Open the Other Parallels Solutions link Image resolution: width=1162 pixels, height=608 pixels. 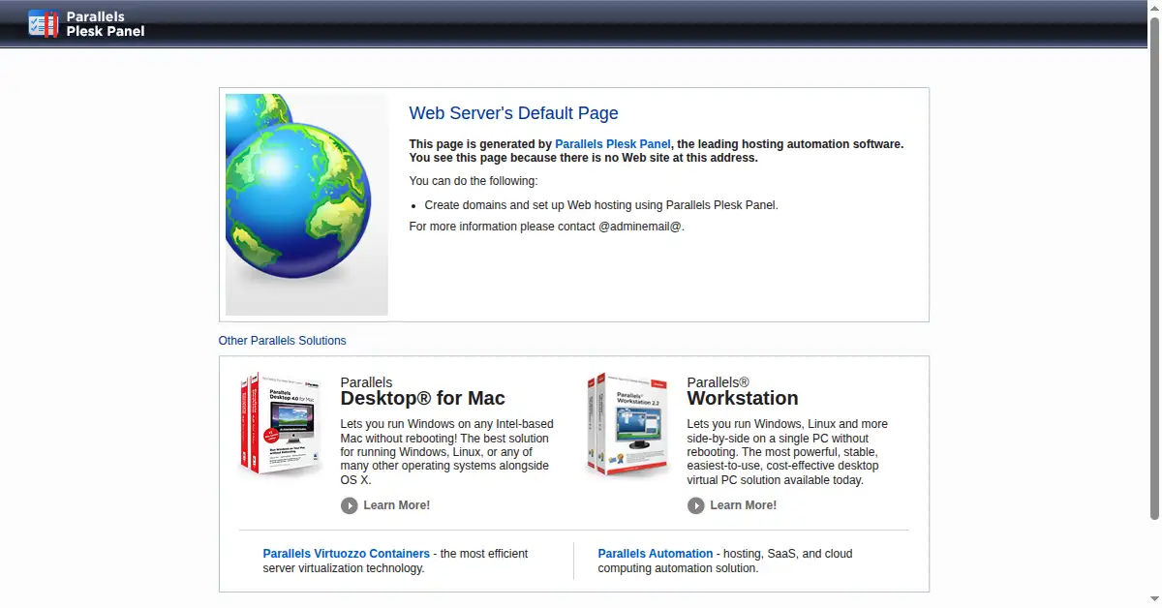[282, 341]
